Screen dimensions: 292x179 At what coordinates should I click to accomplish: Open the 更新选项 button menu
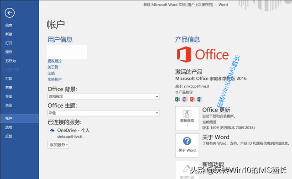pos(187,118)
